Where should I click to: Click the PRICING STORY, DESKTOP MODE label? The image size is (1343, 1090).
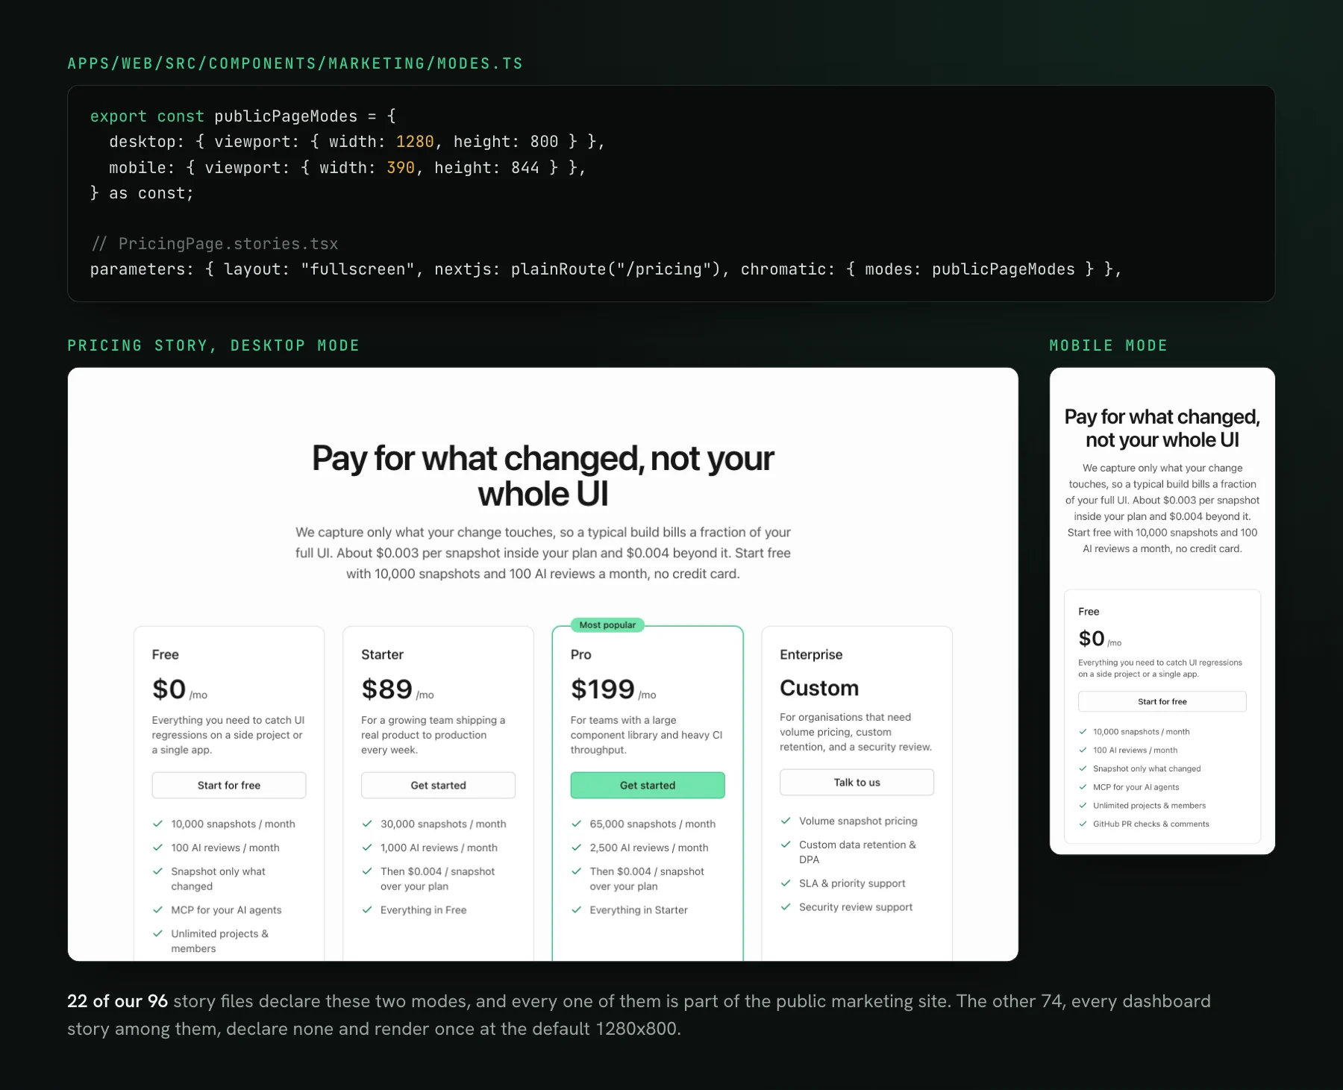pyautogui.click(x=213, y=345)
